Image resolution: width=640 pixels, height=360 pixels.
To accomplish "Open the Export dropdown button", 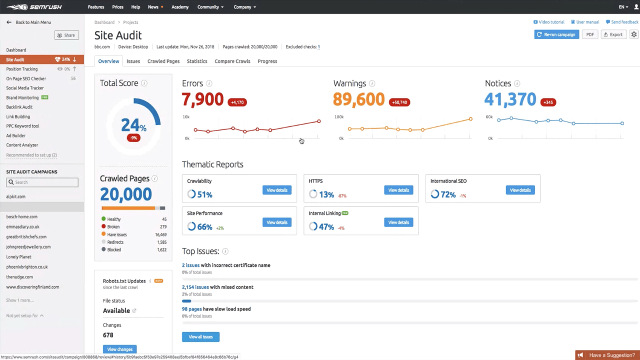I will pyautogui.click(x=613, y=34).
